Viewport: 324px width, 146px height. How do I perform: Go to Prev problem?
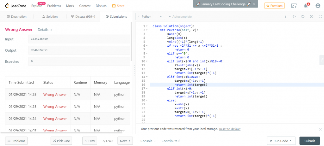click(90, 141)
